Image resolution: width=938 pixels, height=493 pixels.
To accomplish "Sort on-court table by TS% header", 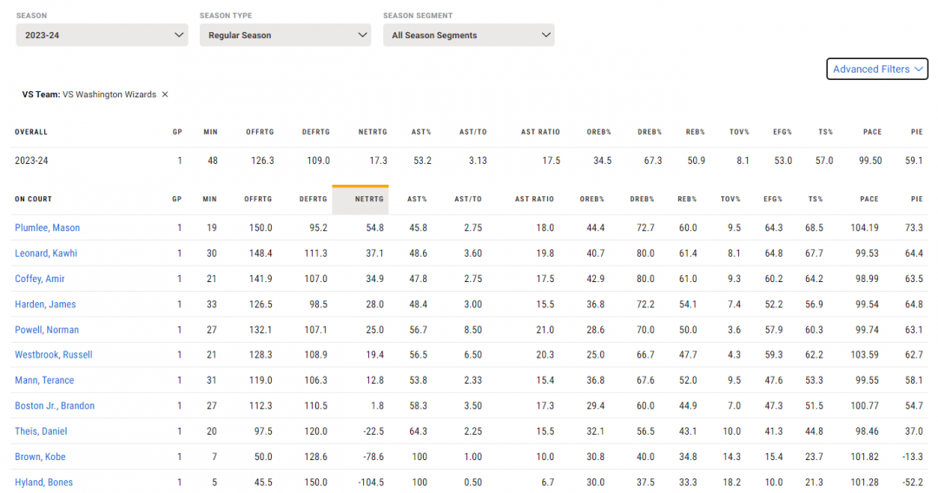I will (816, 199).
